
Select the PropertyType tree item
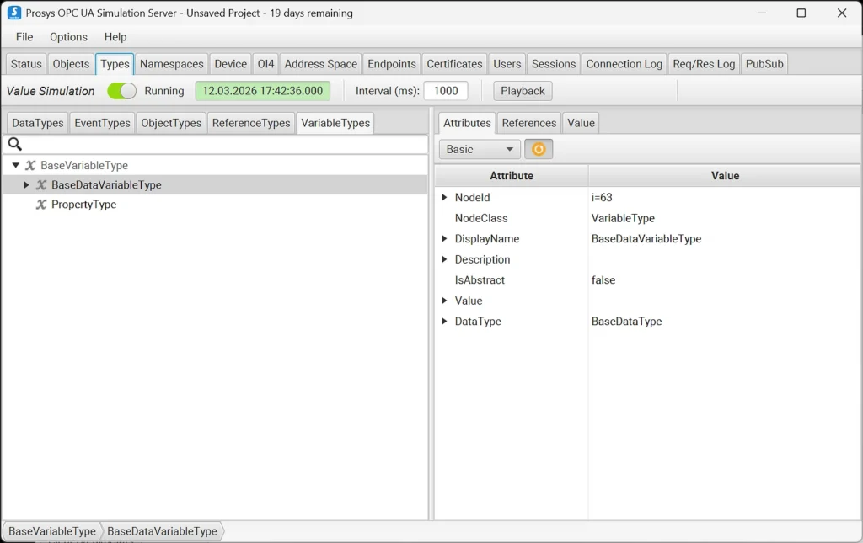pyautogui.click(x=83, y=205)
